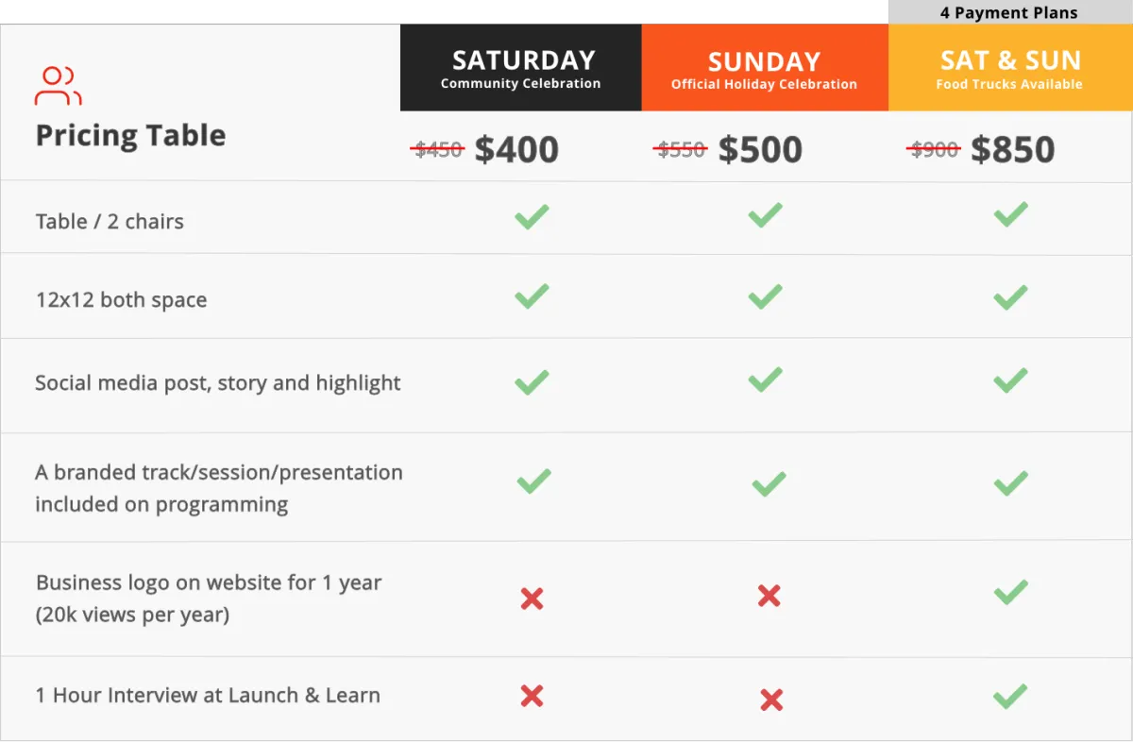Click the Sunday checkmark for 12x12 both space
Image resolution: width=1133 pixels, height=742 pixels.
click(x=765, y=297)
